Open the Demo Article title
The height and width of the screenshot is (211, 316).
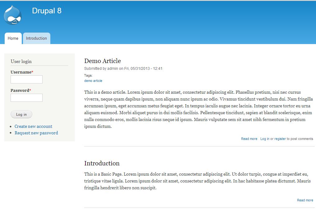pyautogui.click(x=103, y=61)
